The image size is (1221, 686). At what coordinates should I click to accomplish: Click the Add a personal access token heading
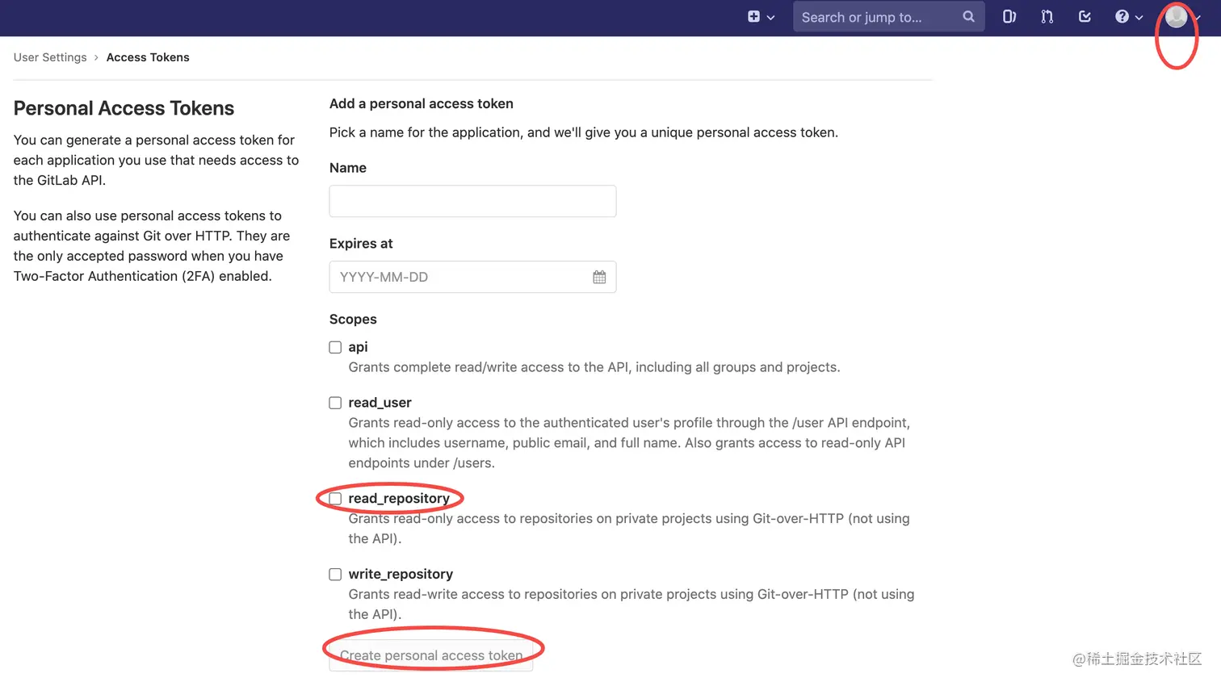click(x=422, y=103)
